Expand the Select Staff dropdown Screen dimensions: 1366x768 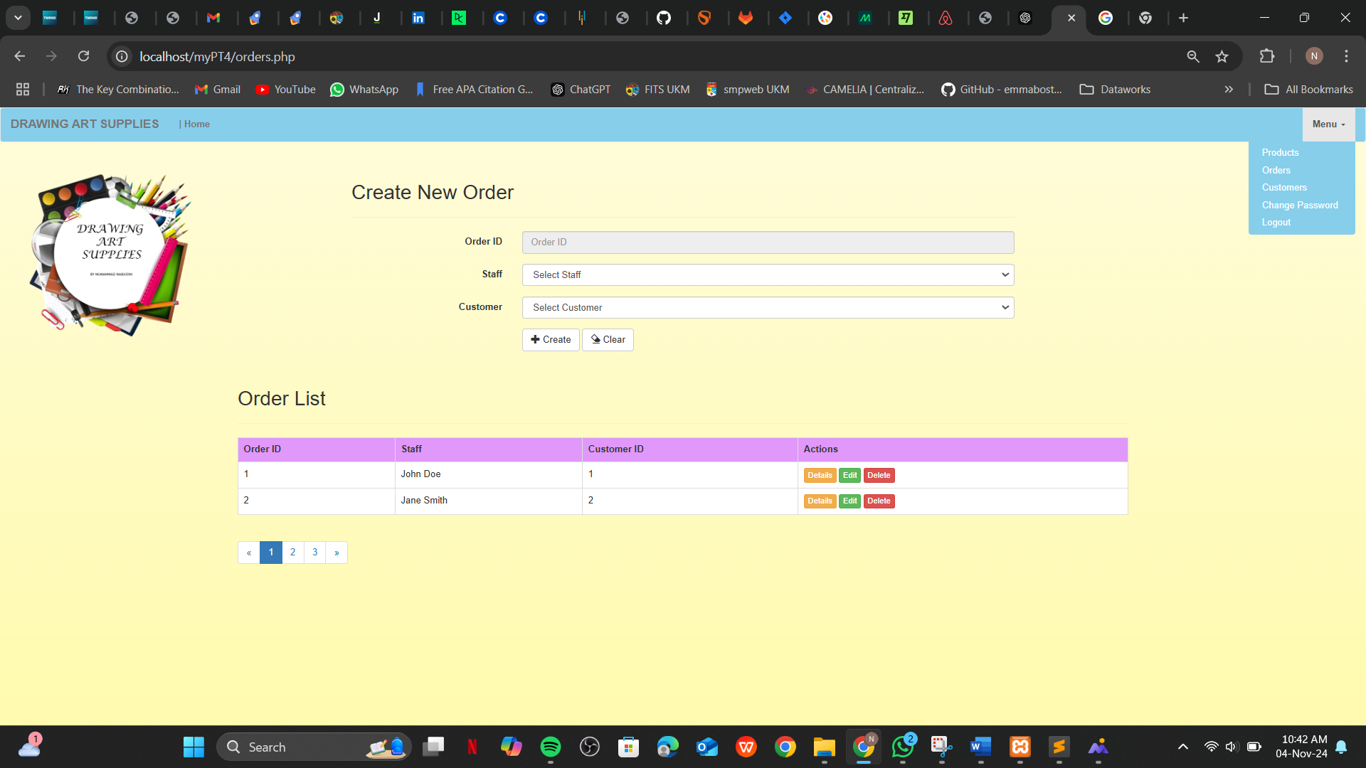click(768, 274)
